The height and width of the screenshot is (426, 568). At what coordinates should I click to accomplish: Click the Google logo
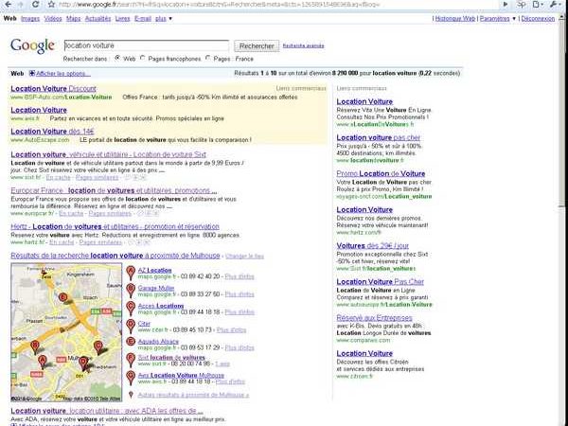point(31,46)
